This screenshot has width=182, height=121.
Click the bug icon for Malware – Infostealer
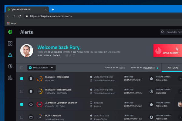(x=31, y=79)
